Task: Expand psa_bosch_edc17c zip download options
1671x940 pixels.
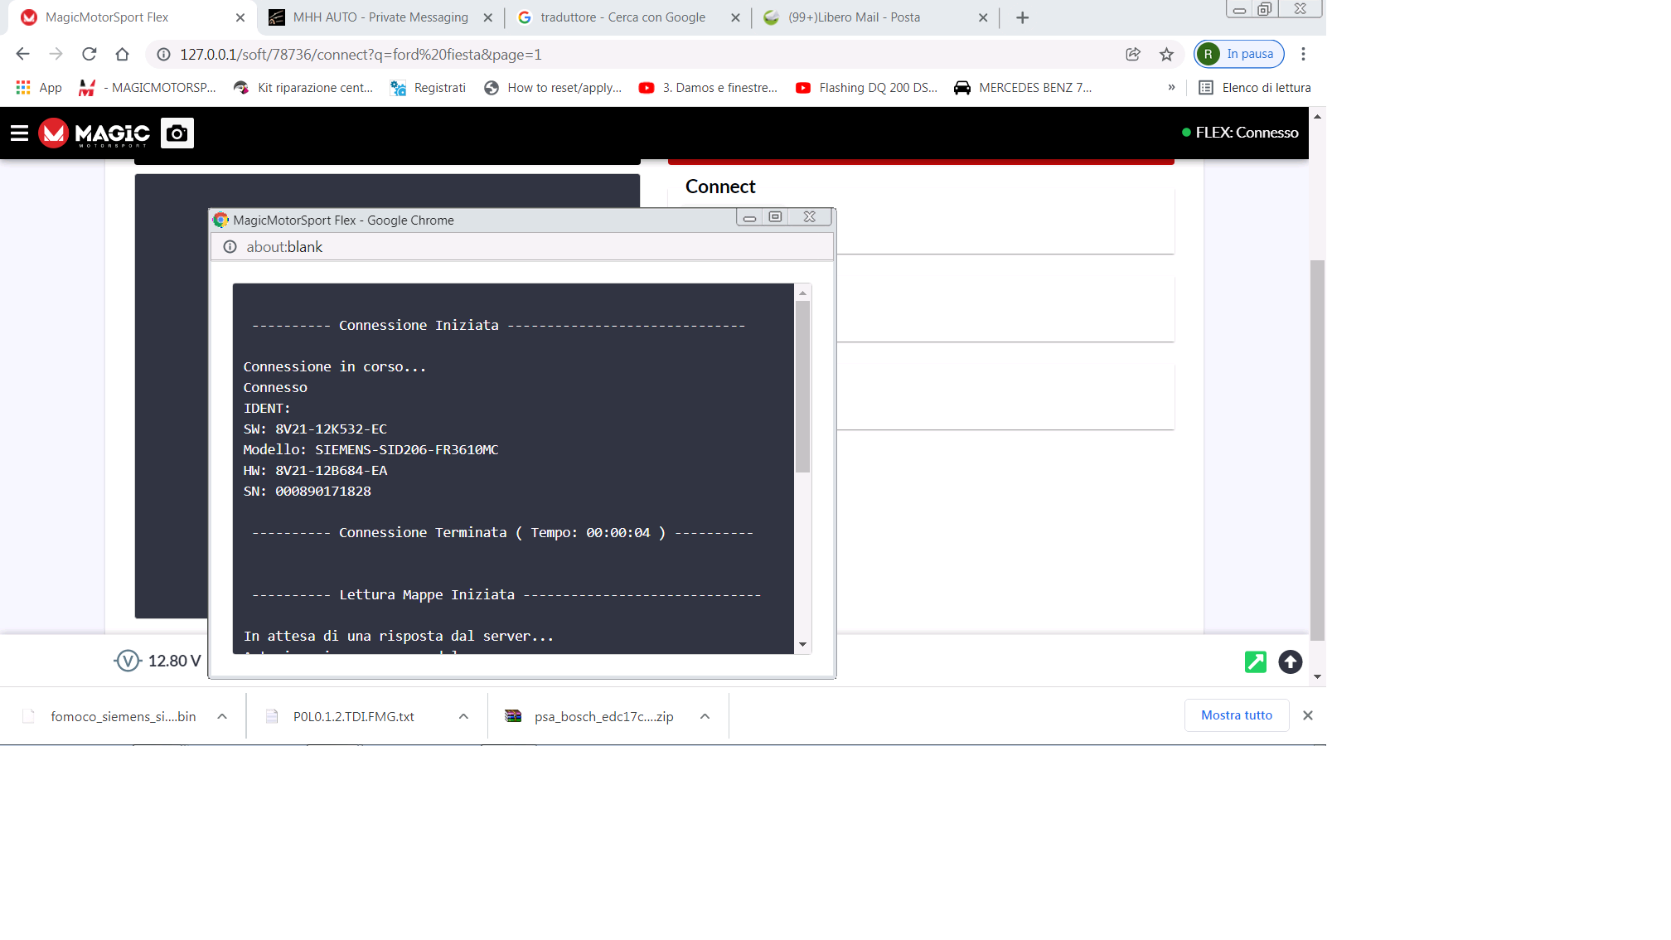Action: coord(705,716)
